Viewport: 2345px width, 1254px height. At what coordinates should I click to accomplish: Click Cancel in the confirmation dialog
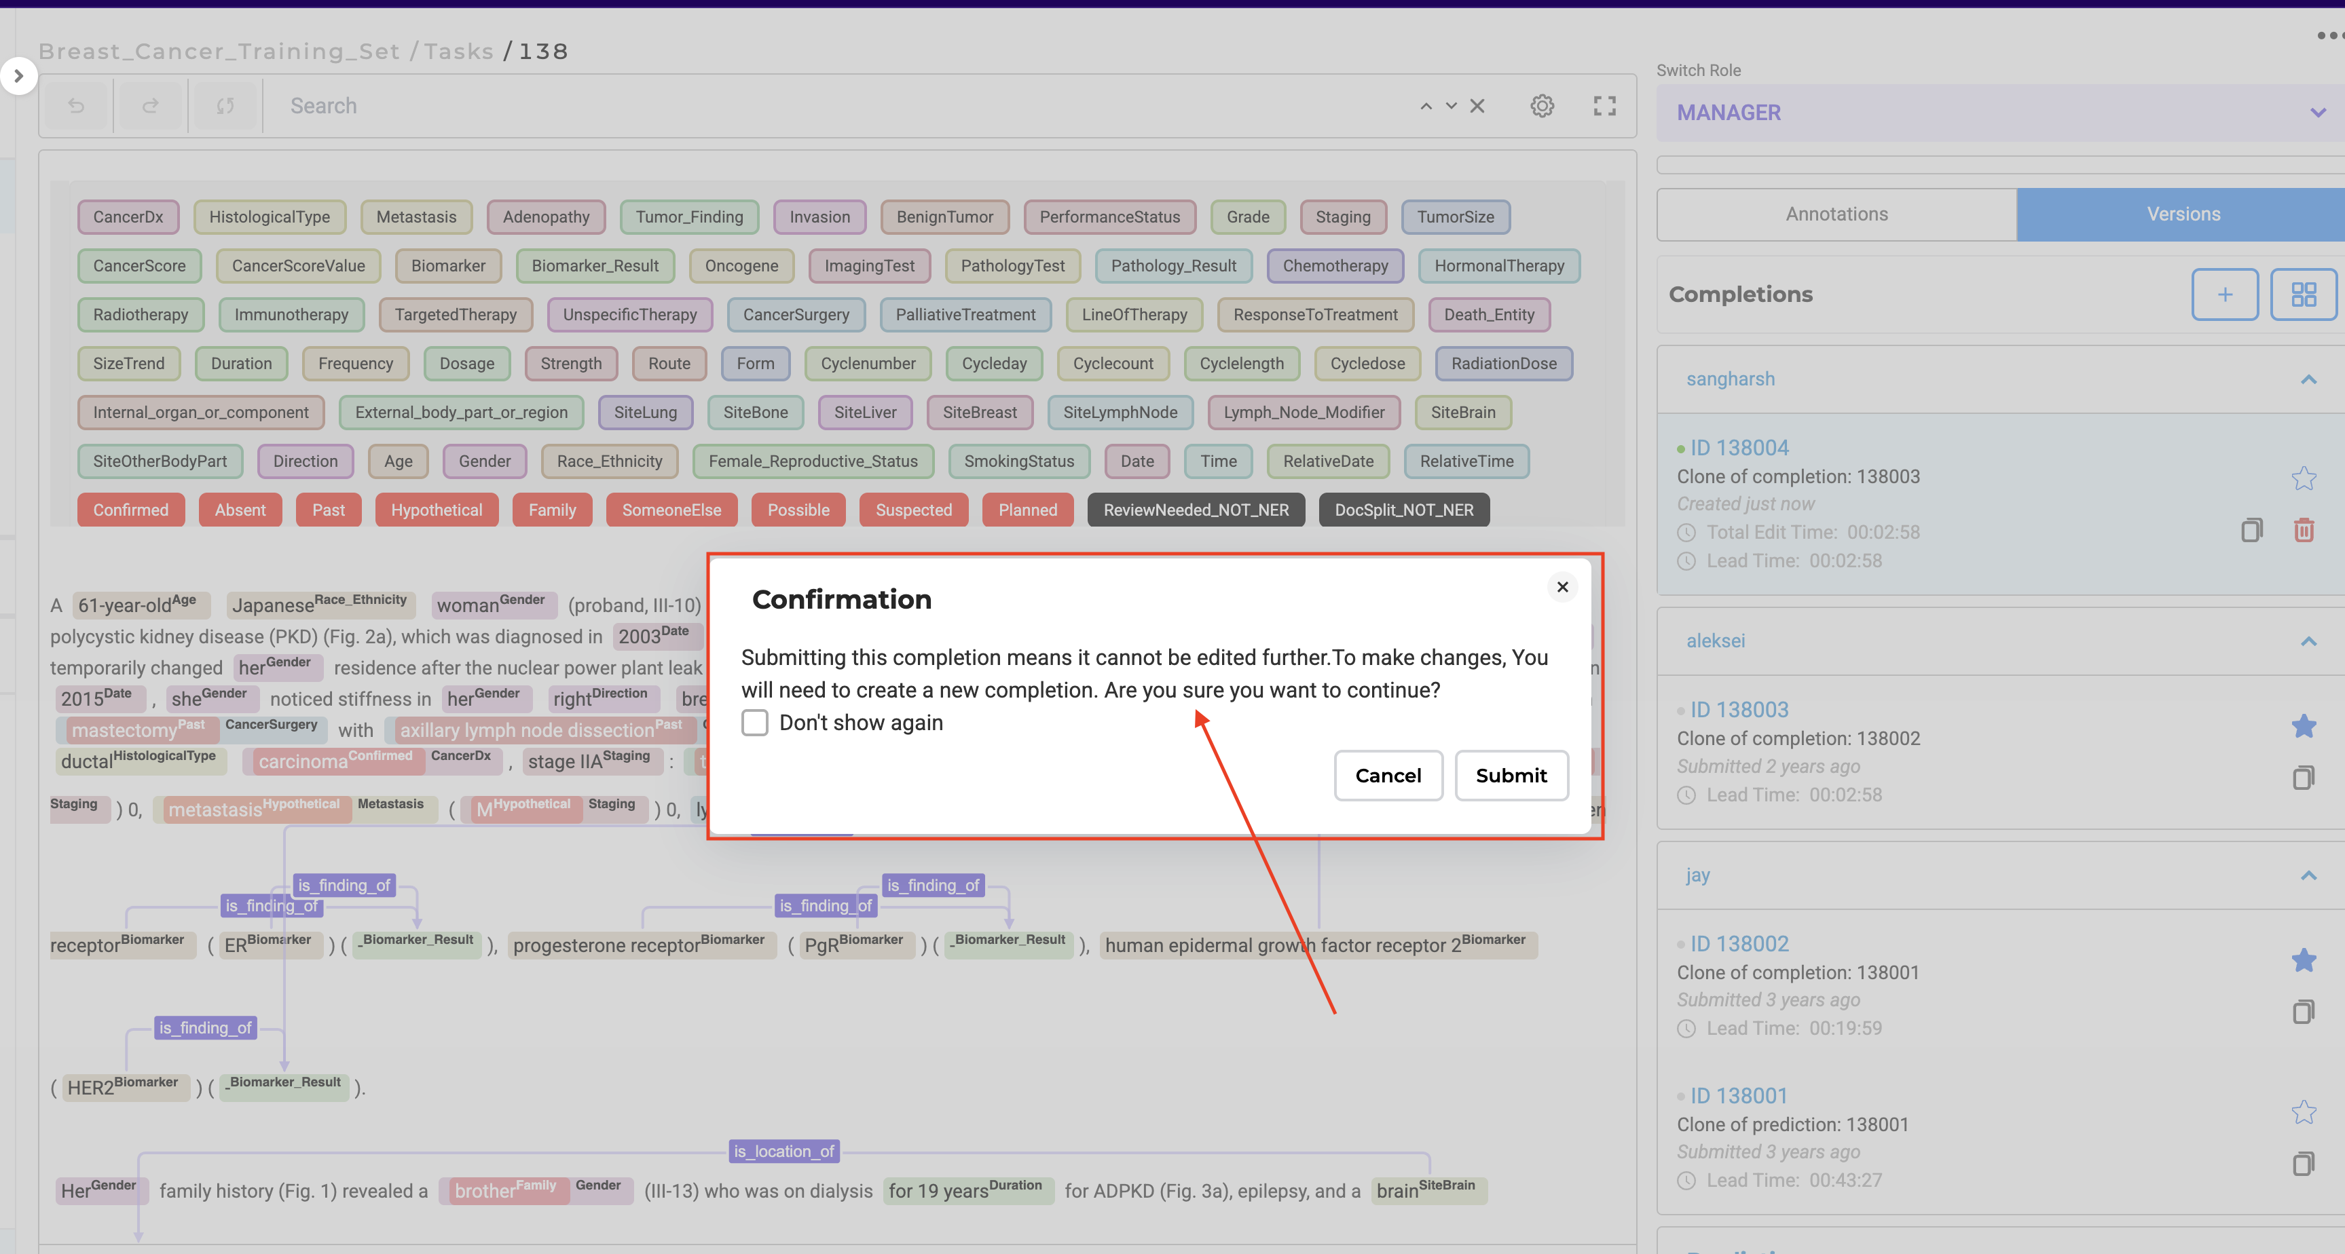point(1387,776)
